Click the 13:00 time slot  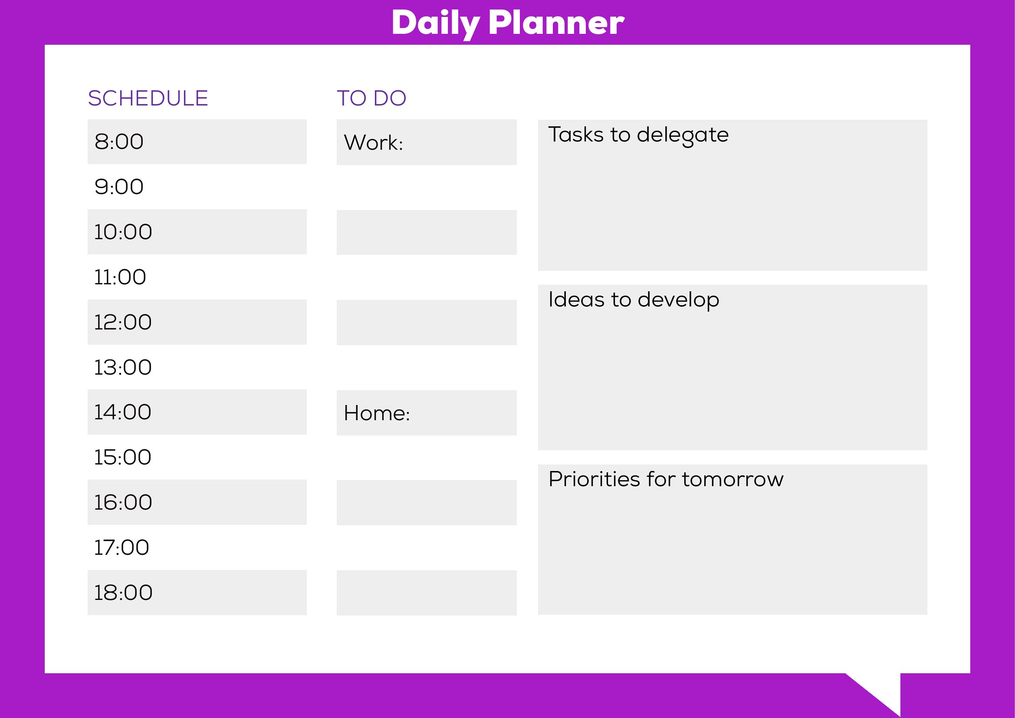[x=197, y=367]
